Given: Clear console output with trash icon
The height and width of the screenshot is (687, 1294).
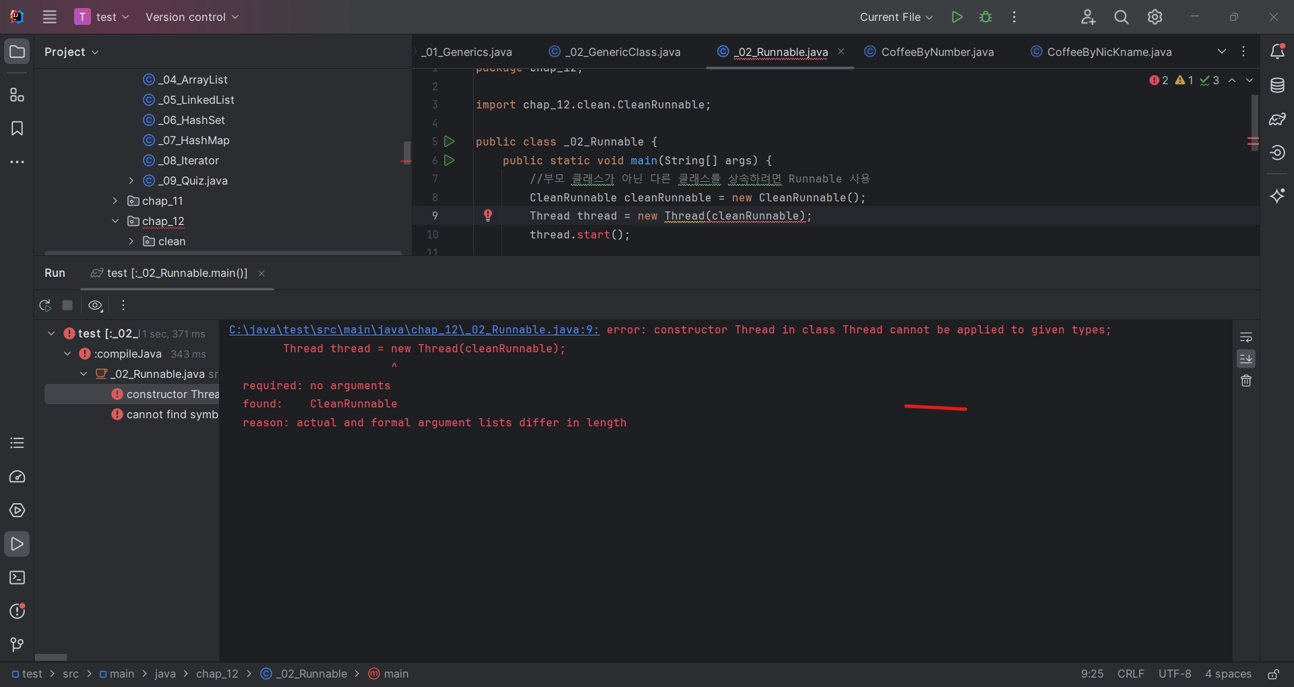Looking at the screenshot, I should (x=1246, y=381).
